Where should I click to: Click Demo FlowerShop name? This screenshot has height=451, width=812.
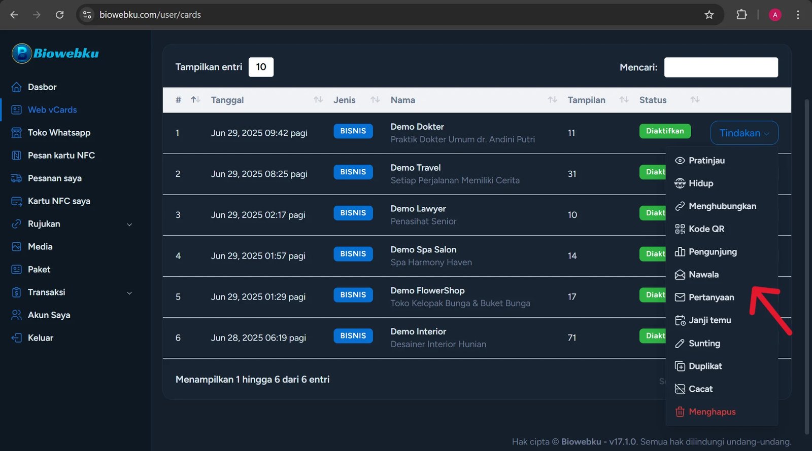427,291
